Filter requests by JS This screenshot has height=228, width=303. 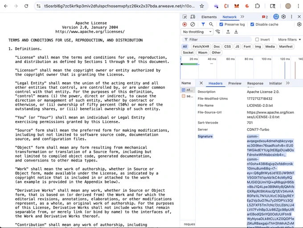point(237,46)
